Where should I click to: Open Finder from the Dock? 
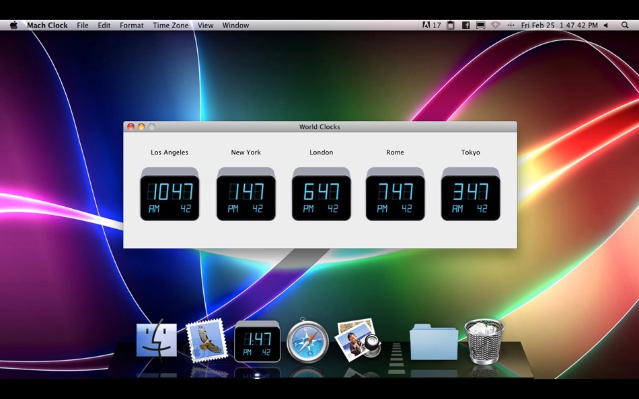157,340
